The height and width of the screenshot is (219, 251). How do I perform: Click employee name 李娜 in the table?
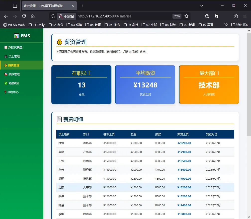click(x=61, y=214)
